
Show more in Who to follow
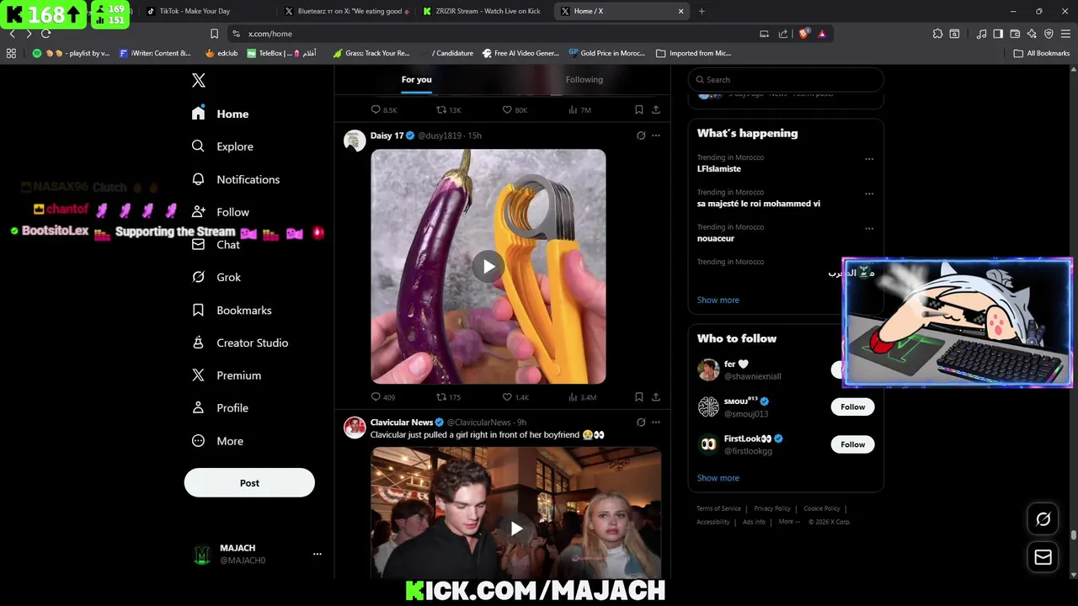(718, 478)
